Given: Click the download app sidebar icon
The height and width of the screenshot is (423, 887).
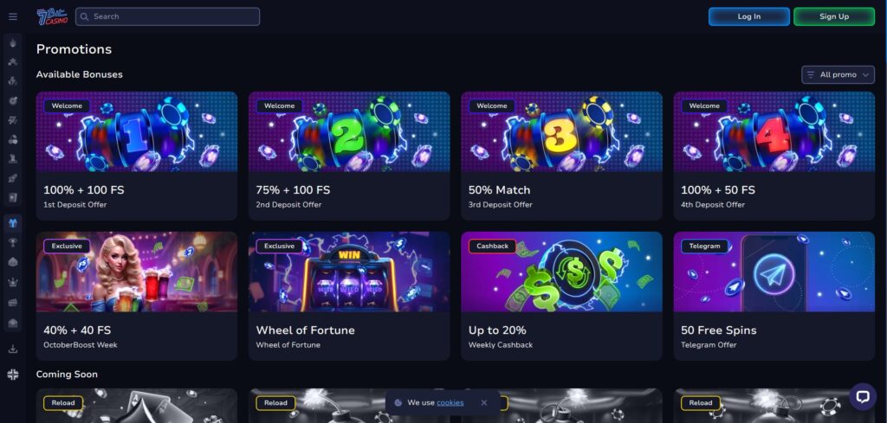Looking at the screenshot, I should coord(12,349).
